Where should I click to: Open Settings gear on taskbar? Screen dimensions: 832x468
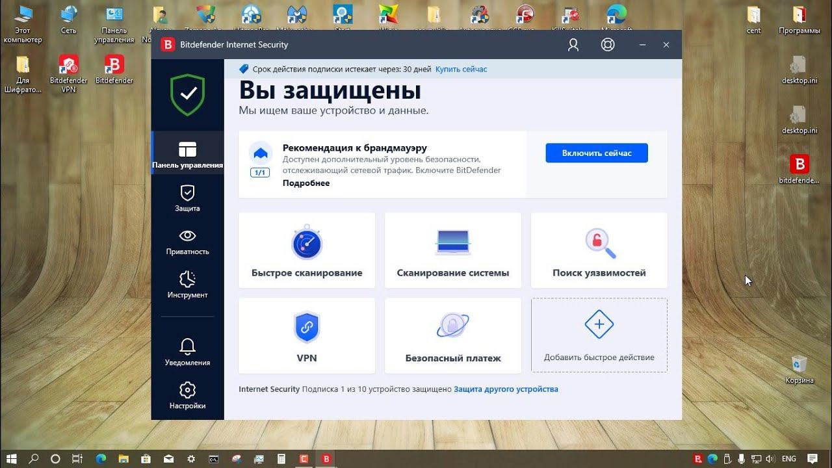pyautogui.click(x=190, y=459)
